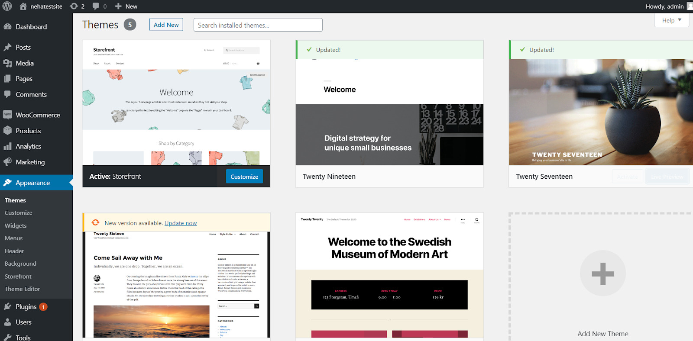Viewport: 693px width, 341px height.
Task: Click the large plus icon for new theme
Action: click(x=603, y=273)
